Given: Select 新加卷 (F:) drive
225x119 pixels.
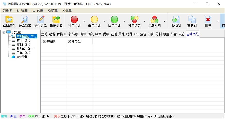Looking at the screenshot, I should 25,49.
